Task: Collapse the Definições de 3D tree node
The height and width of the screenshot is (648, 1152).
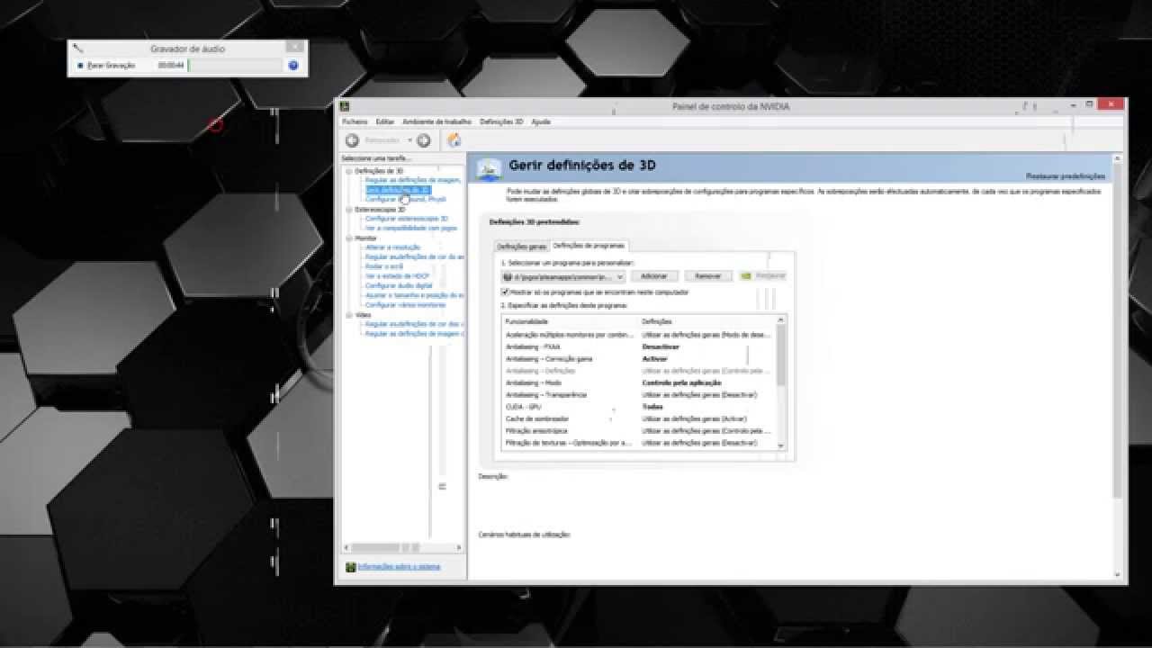Action: coord(349,171)
